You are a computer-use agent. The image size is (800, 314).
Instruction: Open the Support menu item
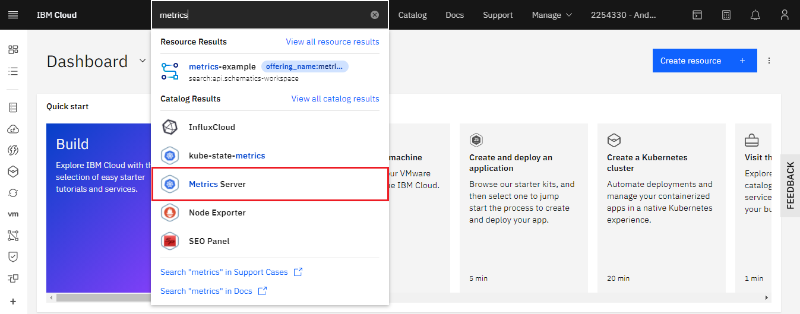click(x=498, y=15)
